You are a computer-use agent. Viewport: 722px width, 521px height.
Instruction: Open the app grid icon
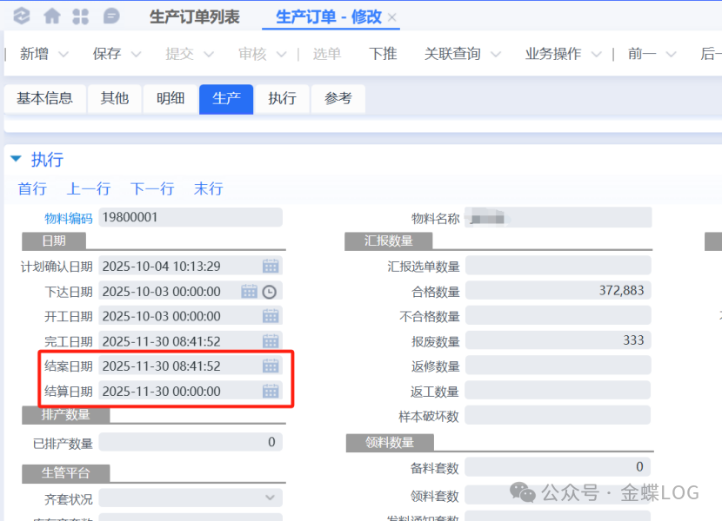click(x=81, y=16)
